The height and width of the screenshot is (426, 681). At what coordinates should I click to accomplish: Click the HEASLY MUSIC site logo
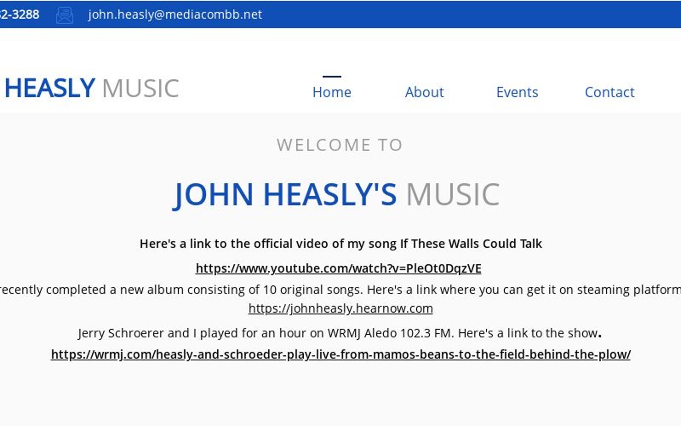click(92, 88)
